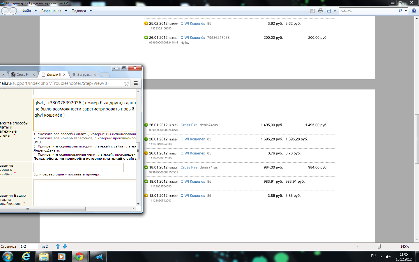Click the RU language indicator
This screenshot has height=262, width=419.
point(373,256)
